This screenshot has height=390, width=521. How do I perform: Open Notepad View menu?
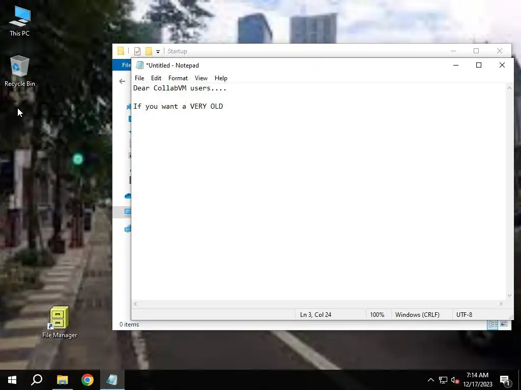pyautogui.click(x=201, y=78)
